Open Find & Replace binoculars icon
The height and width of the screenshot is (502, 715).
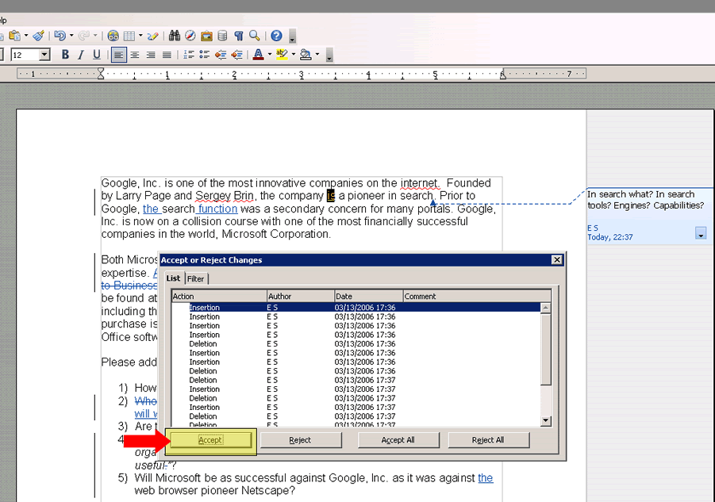[175, 36]
